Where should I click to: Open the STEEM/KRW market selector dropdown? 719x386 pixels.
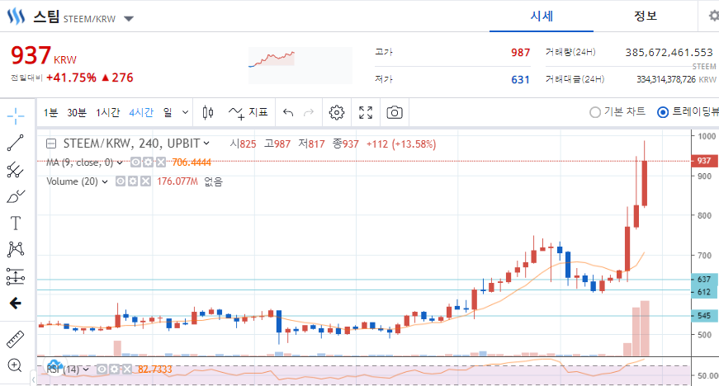coord(129,19)
